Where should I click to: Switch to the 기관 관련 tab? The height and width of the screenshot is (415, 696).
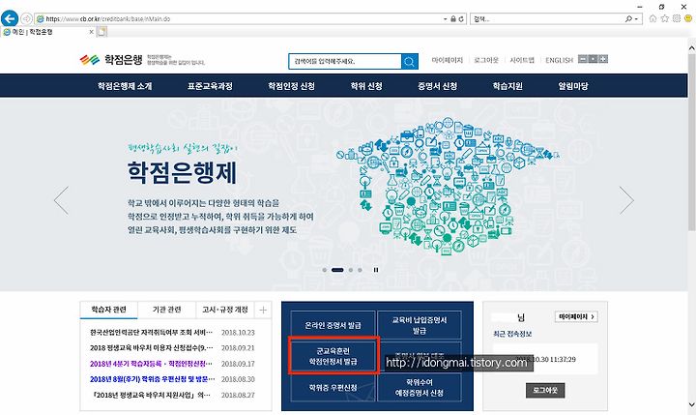(x=167, y=310)
